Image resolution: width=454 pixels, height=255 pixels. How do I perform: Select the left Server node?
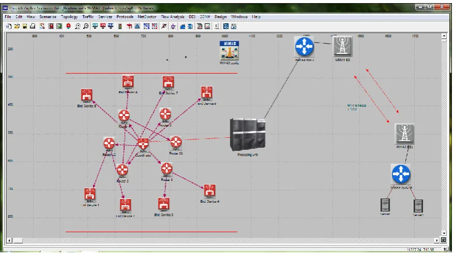coord(385,205)
